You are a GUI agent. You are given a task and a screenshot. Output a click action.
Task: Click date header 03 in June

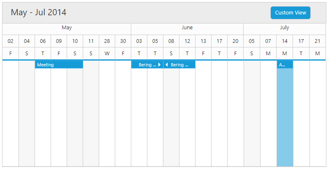point(139,41)
